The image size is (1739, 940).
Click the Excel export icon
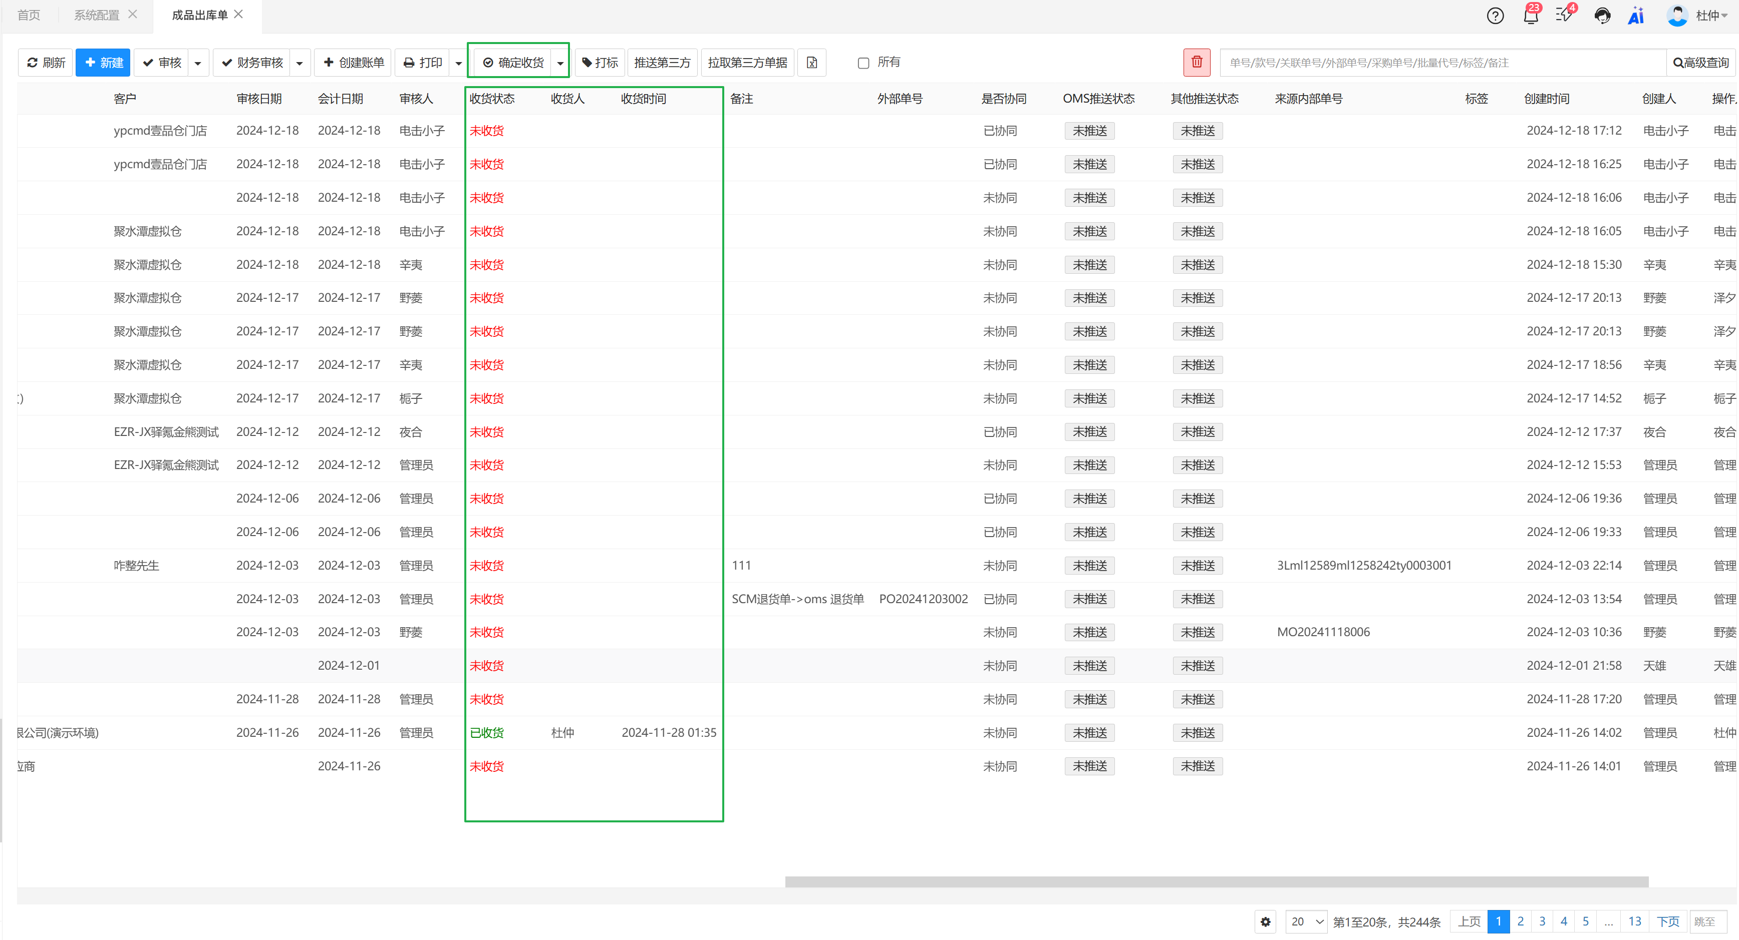[x=811, y=63]
